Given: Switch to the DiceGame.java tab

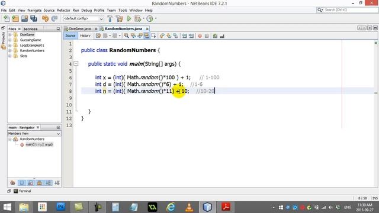Looking at the screenshot, I should pos(80,29).
